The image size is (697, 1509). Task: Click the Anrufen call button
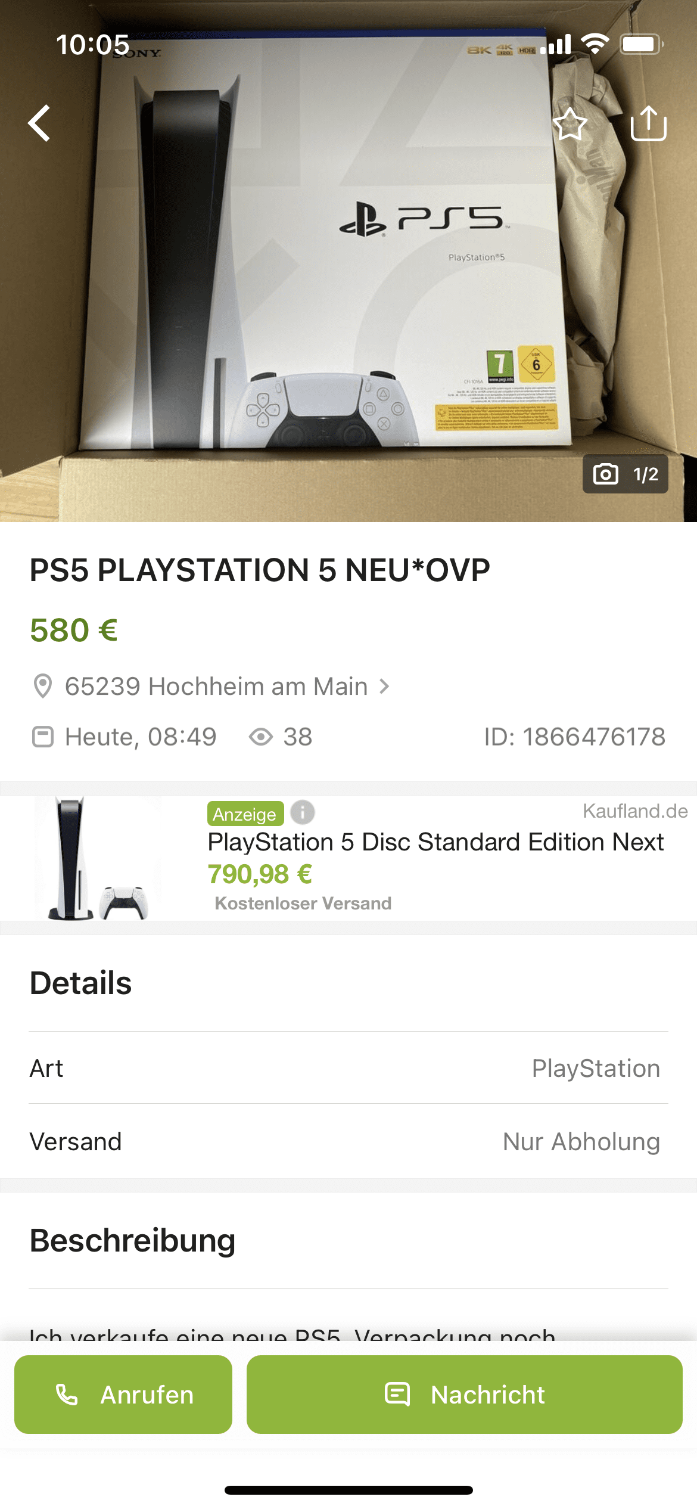123,1395
